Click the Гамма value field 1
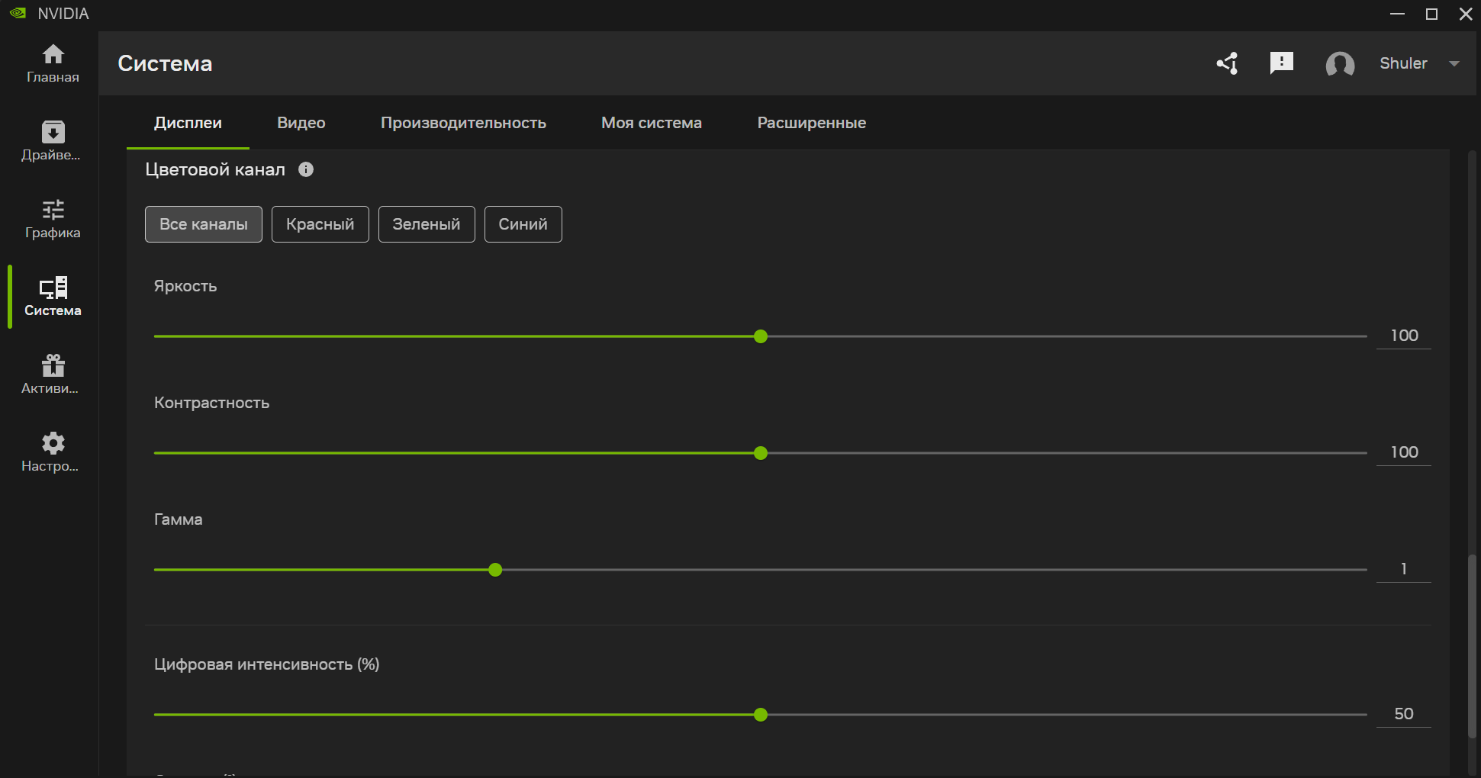 [1404, 569]
